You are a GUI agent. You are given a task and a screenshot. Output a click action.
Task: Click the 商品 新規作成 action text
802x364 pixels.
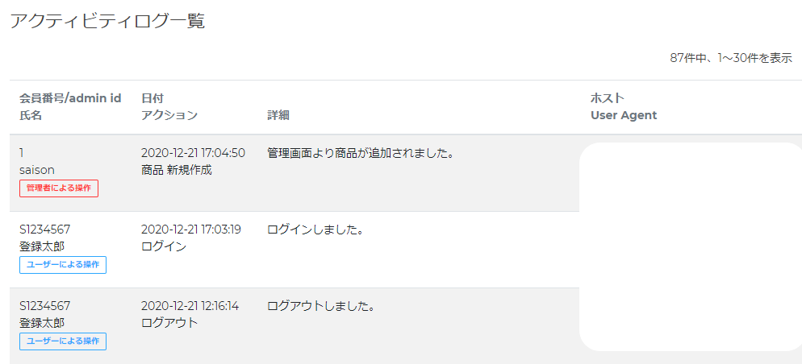(176, 170)
